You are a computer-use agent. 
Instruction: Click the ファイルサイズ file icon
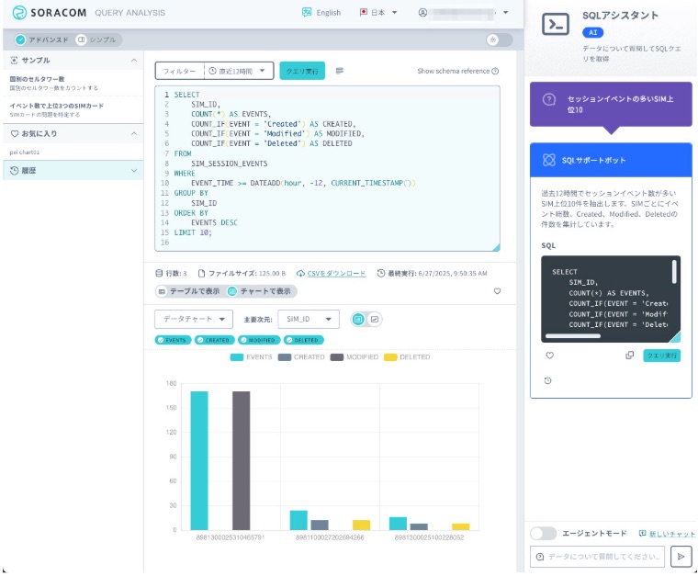[202, 274]
